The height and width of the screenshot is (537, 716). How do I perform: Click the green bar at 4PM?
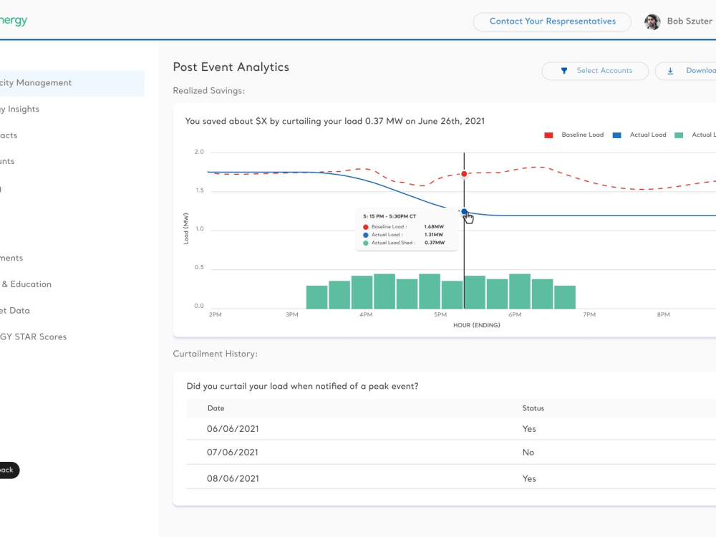[x=362, y=292]
